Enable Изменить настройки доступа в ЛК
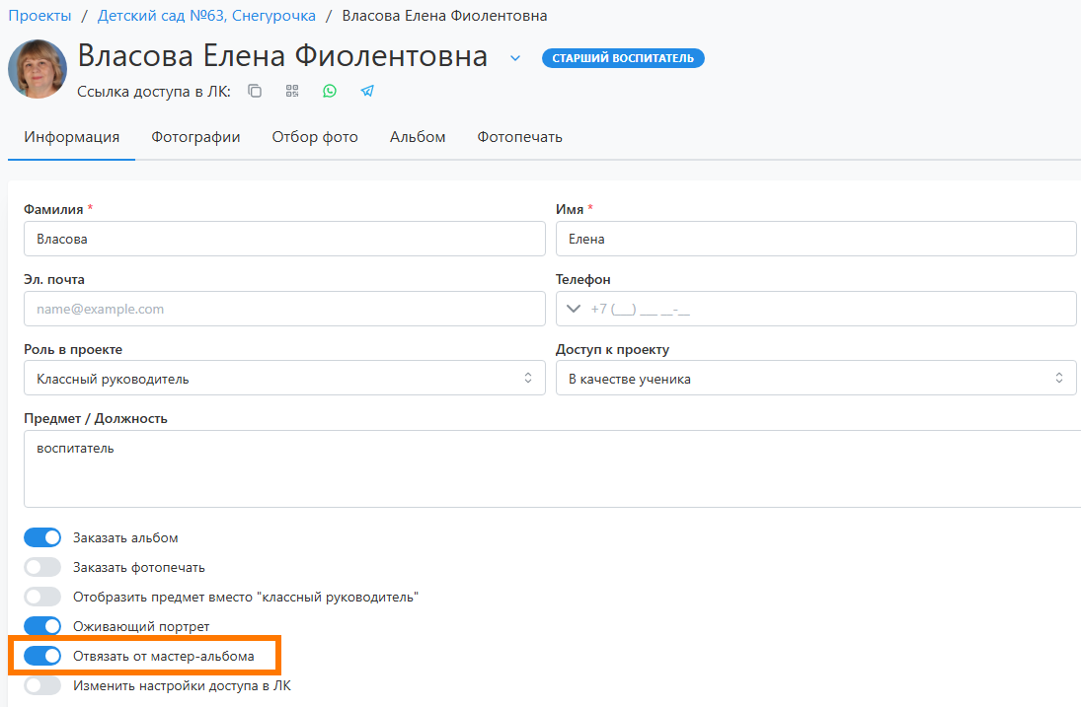The image size is (1081, 707). coord(42,685)
